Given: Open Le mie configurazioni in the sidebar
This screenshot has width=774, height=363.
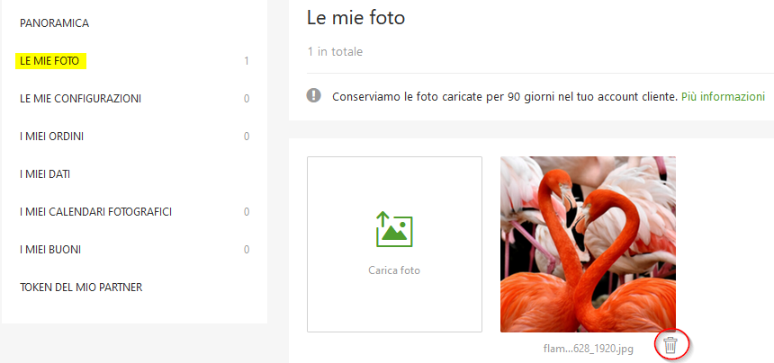Looking at the screenshot, I should 80,99.
